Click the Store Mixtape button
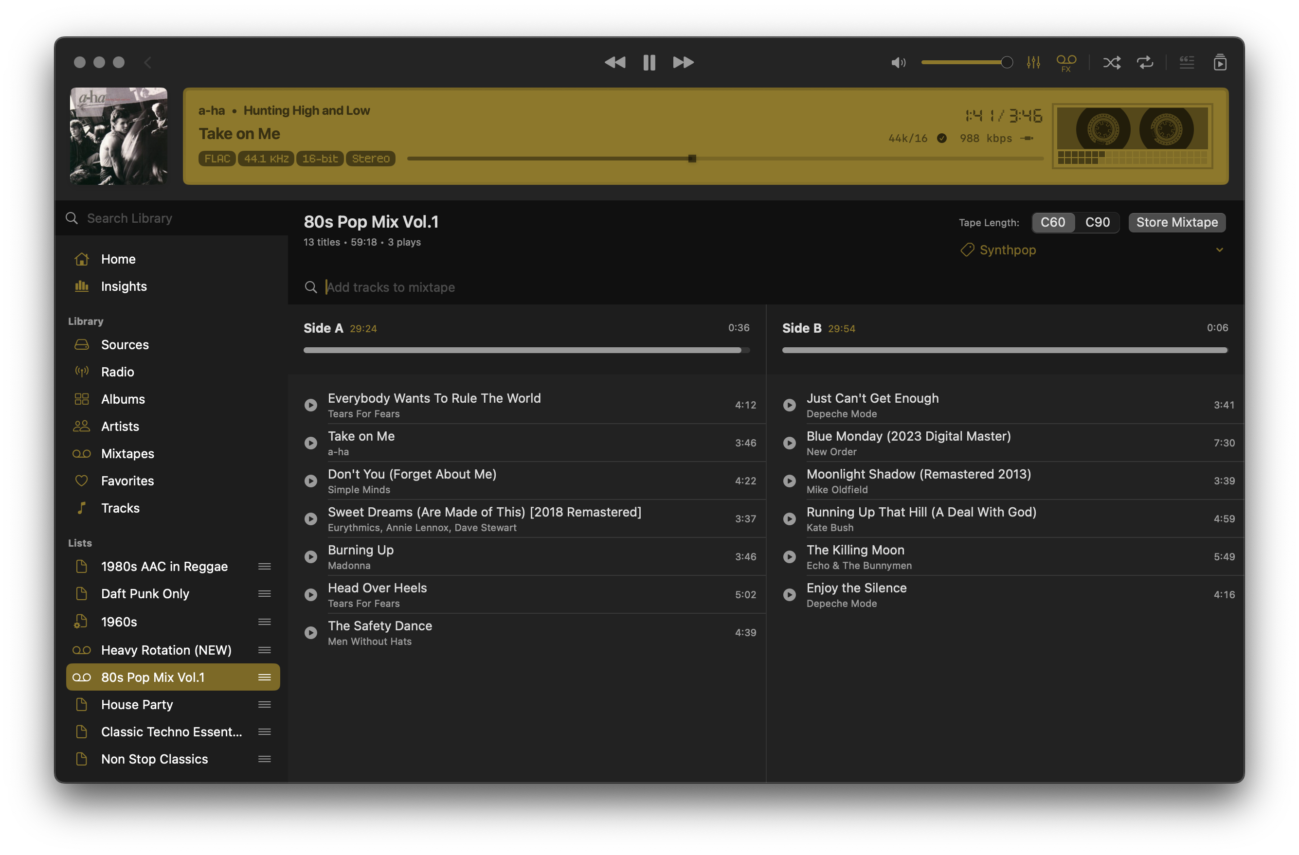The width and height of the screenshot is (1299, 855). (x=1177, y=222)
